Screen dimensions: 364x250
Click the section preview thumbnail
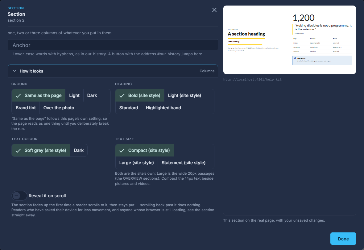(x=289, y=40)
